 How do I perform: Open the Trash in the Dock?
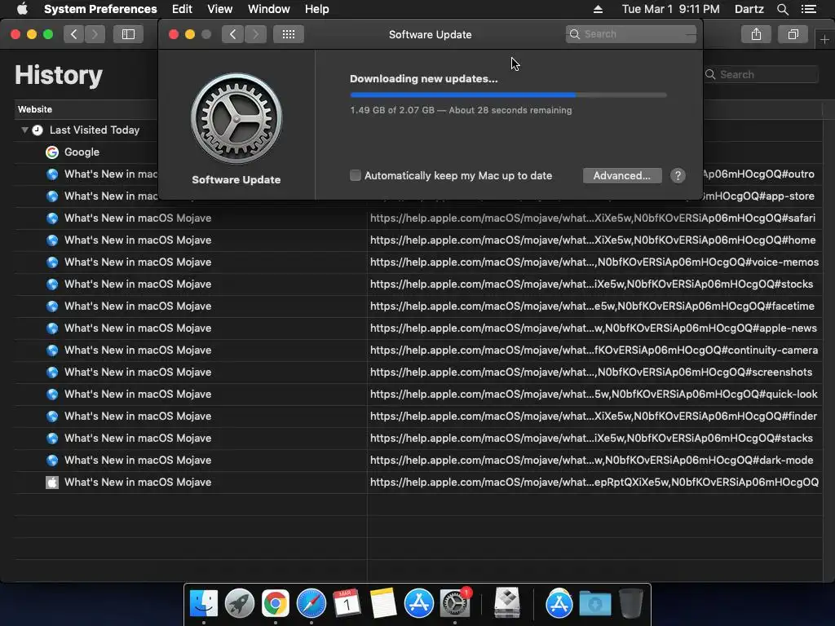[631, 604]
